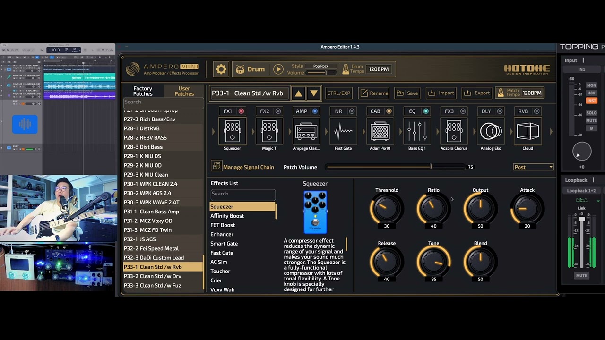Screen dimensions: 605x340
Task: Open Manage Signal Chain
Action: [242, 167]
